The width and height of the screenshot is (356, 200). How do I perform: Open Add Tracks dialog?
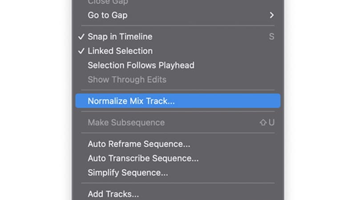(113, 194)
